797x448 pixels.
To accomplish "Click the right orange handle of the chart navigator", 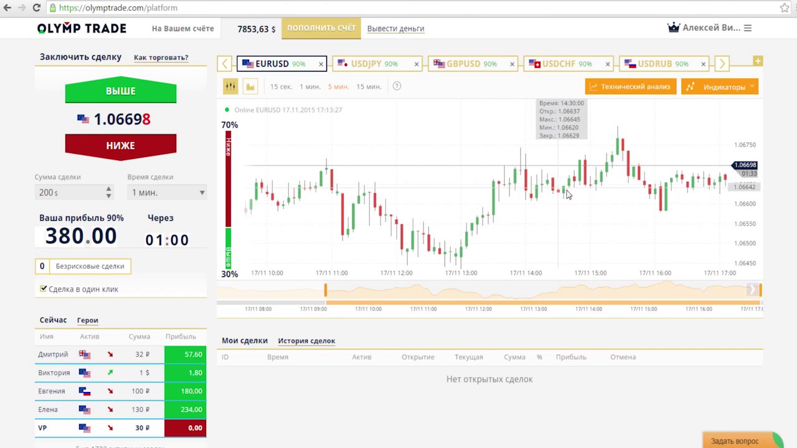I will pyautogui.click(x=760, y=290).
